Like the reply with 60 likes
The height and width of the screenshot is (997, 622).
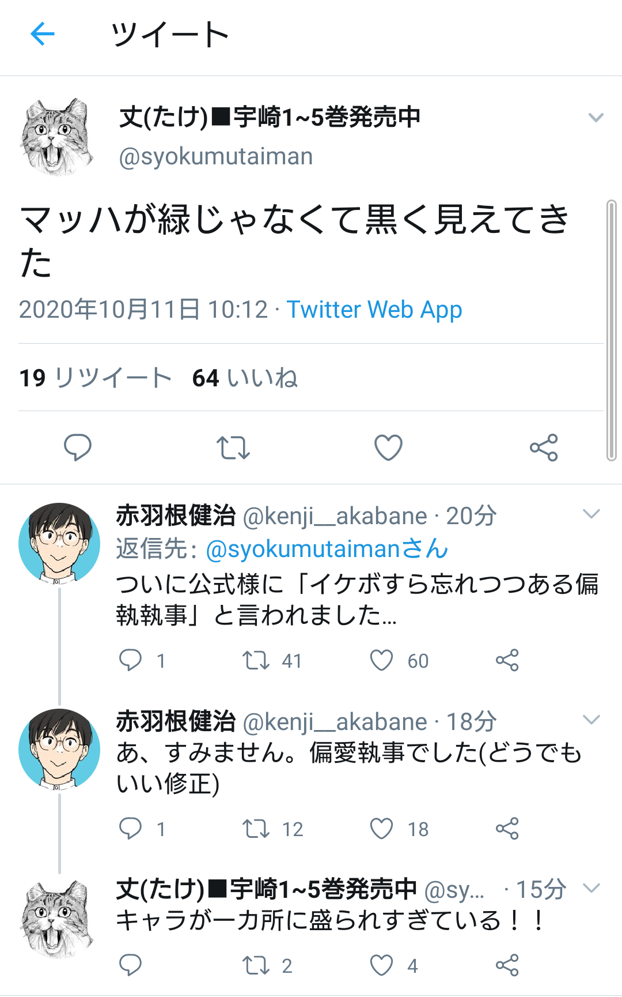pos(381,660)
